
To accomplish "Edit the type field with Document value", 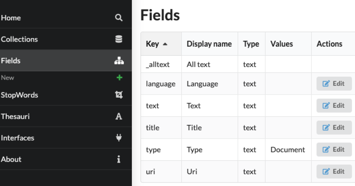I will (334, 149).
